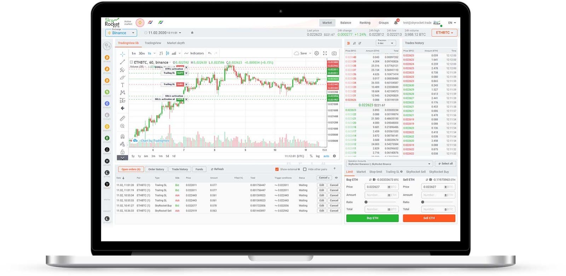Open the date and time dropdown
Screen dimensions: 566x276
click(163, 33)
